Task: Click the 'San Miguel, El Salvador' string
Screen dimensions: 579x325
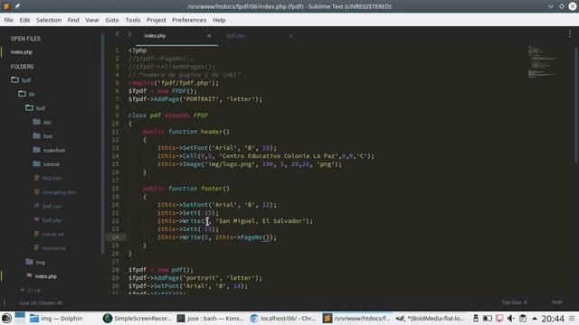Action: [x=261, y=221]
